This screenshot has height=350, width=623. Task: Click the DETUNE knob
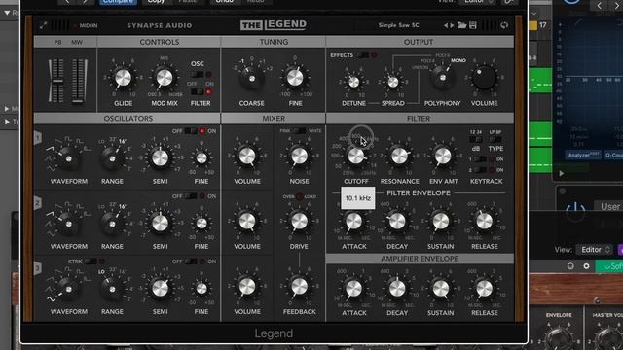(x=353, y=82)
